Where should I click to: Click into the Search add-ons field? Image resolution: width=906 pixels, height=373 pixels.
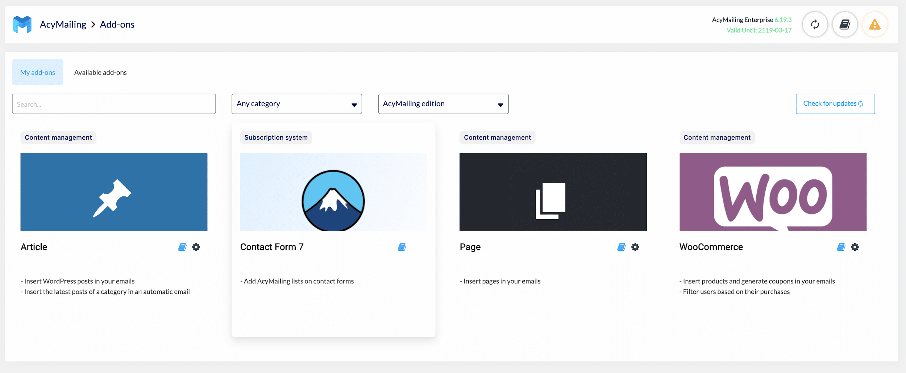click(x=114, y=104)
